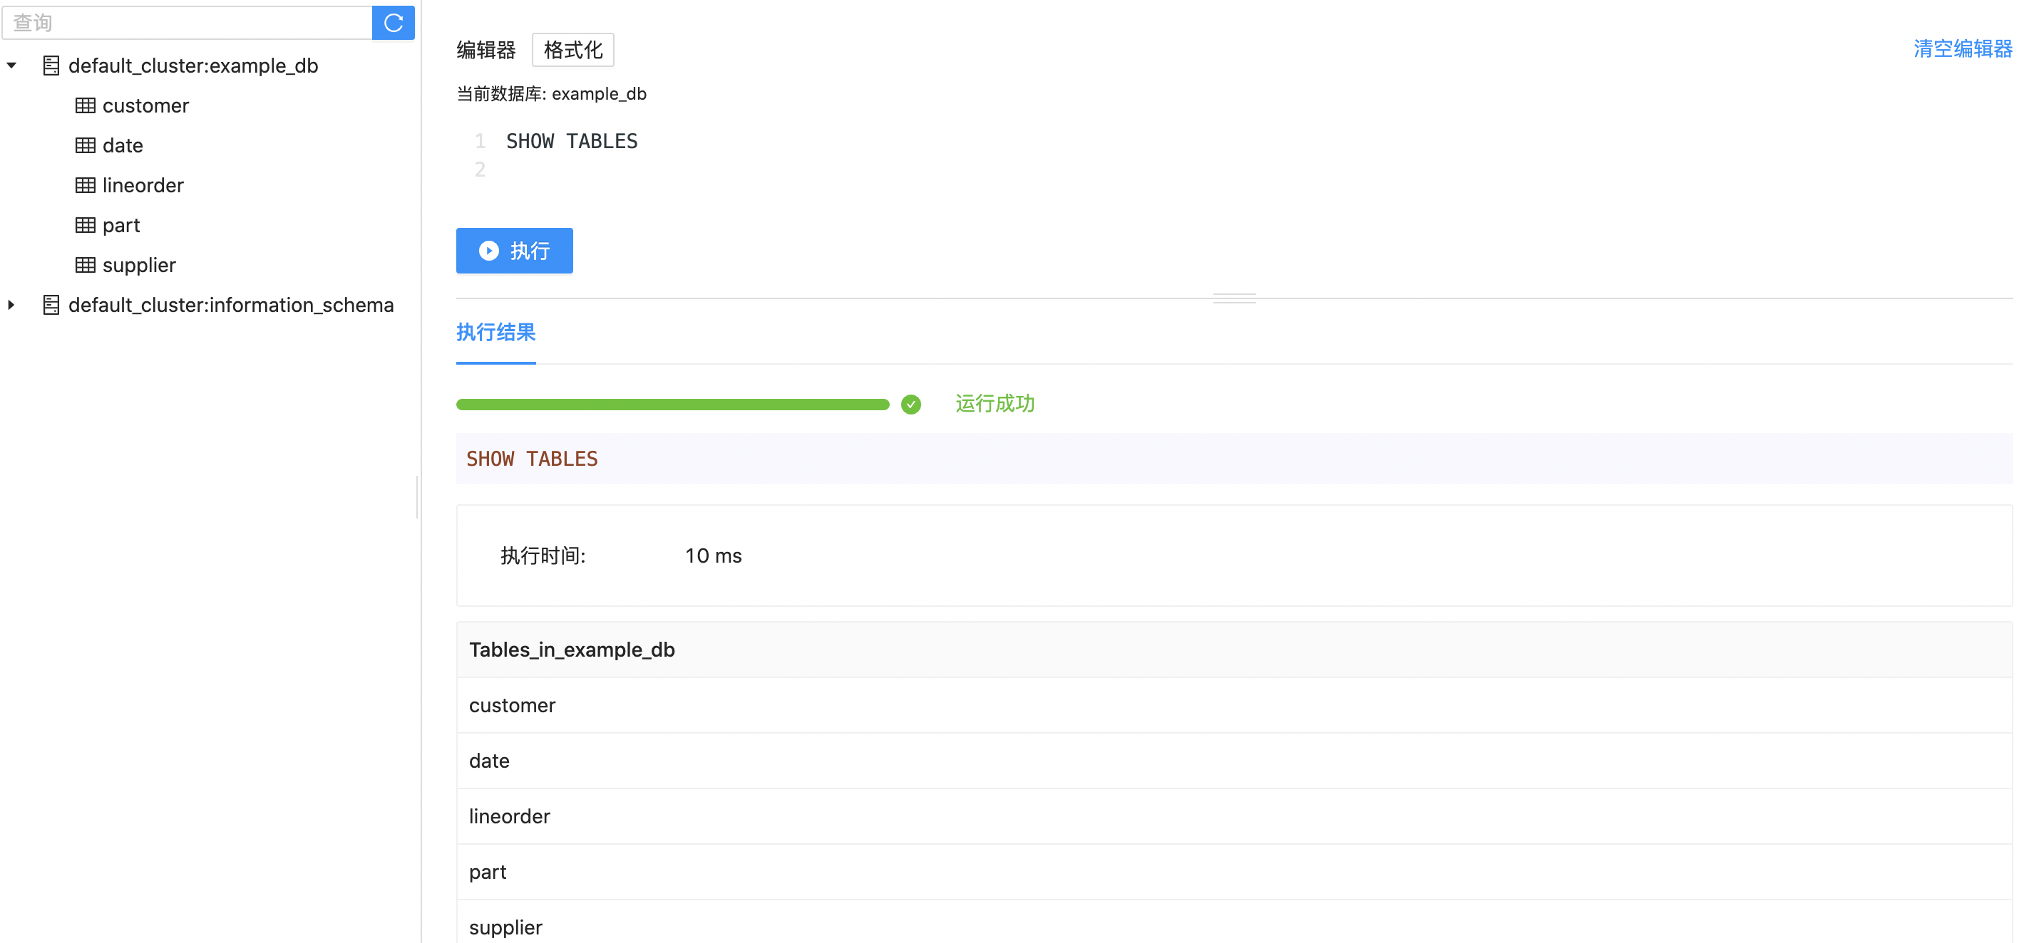Select the customer table in tree

(x=145, y=105)
